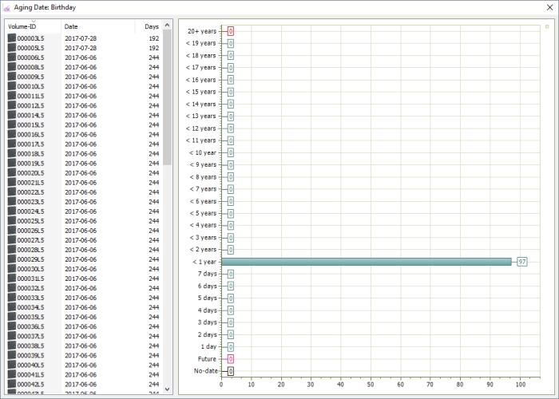Select the row for volume 000020L5
The width and height of the screenshot is (559, 399).
(x=80, y=173)
